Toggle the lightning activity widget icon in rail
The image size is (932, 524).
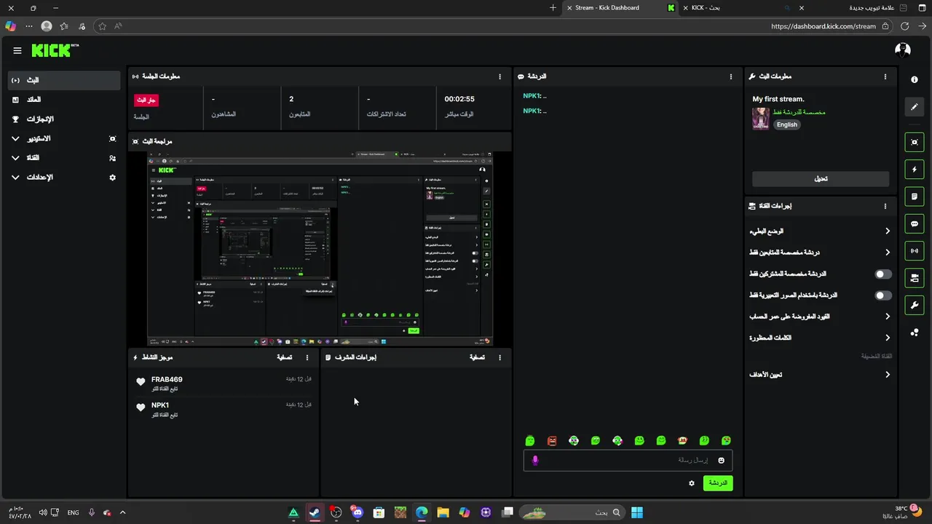click(x=915, y=170)
